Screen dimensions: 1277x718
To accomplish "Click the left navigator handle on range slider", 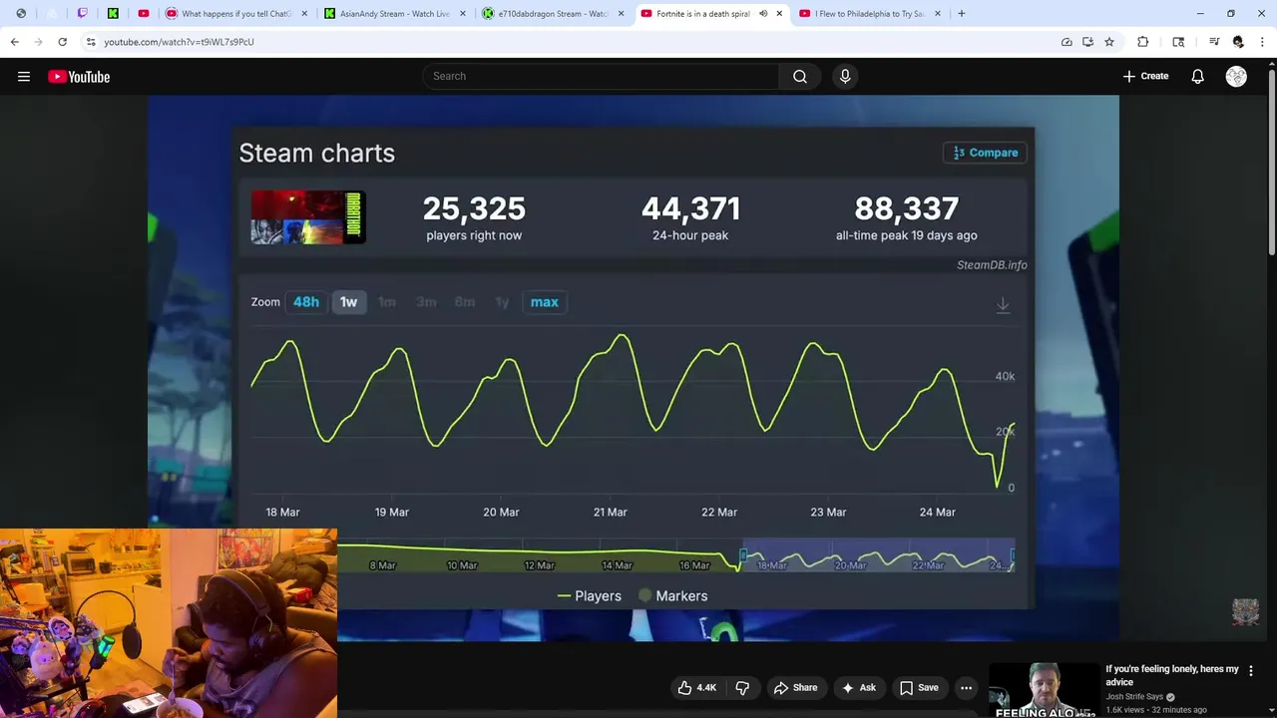I will tap(742, 555).
